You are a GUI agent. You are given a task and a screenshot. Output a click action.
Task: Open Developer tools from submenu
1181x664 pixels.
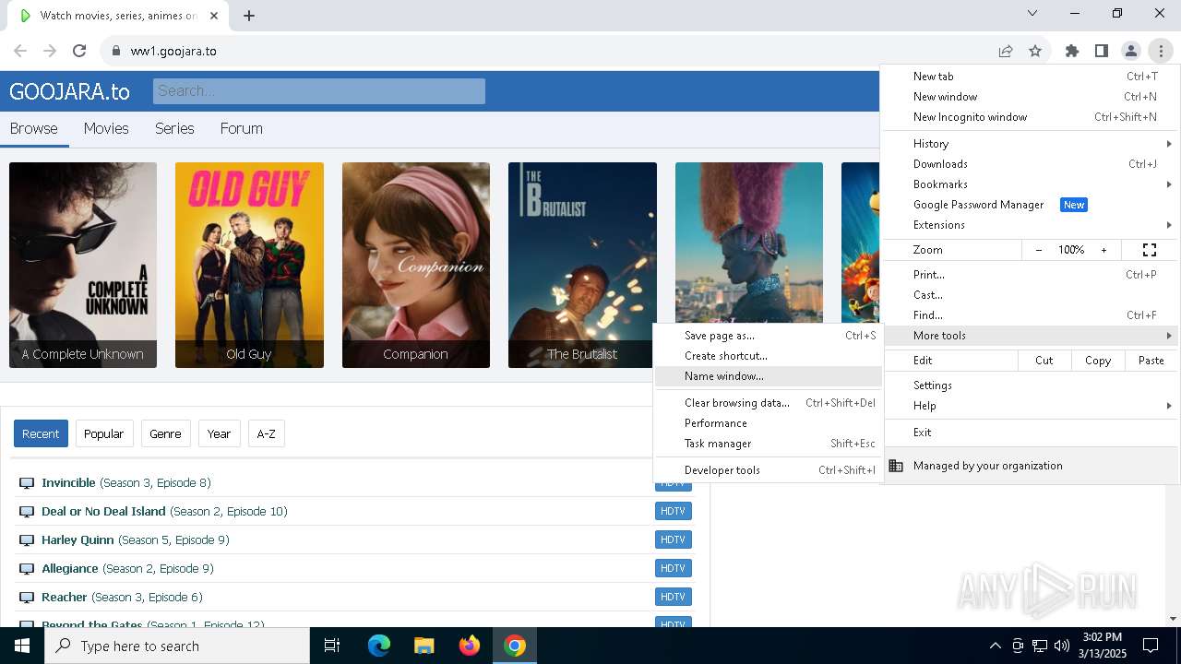click(x=769, y=470)
